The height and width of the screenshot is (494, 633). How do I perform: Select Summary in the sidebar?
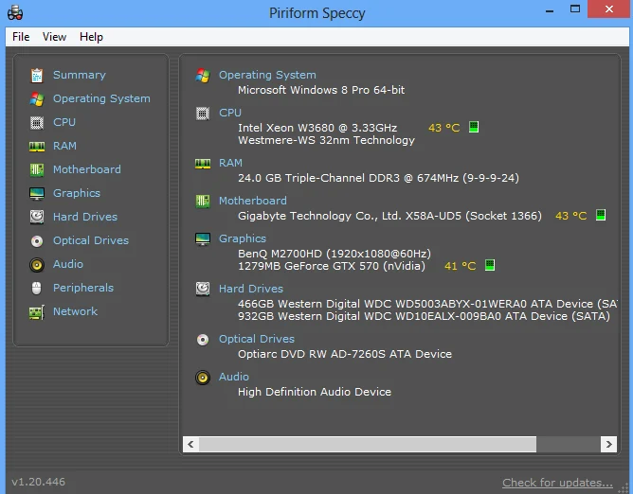pyautogui.click(x=80, y=75)
